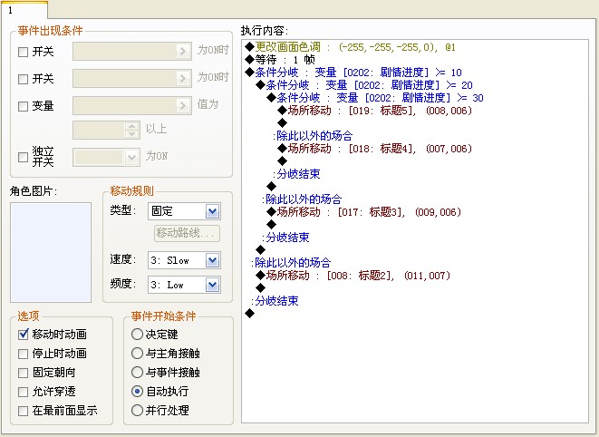Select the 条件分岐 剧情进度 >= 30 line
Viewport: 599px width, 437px height.
pyautogui.click(x=375, y=98)
